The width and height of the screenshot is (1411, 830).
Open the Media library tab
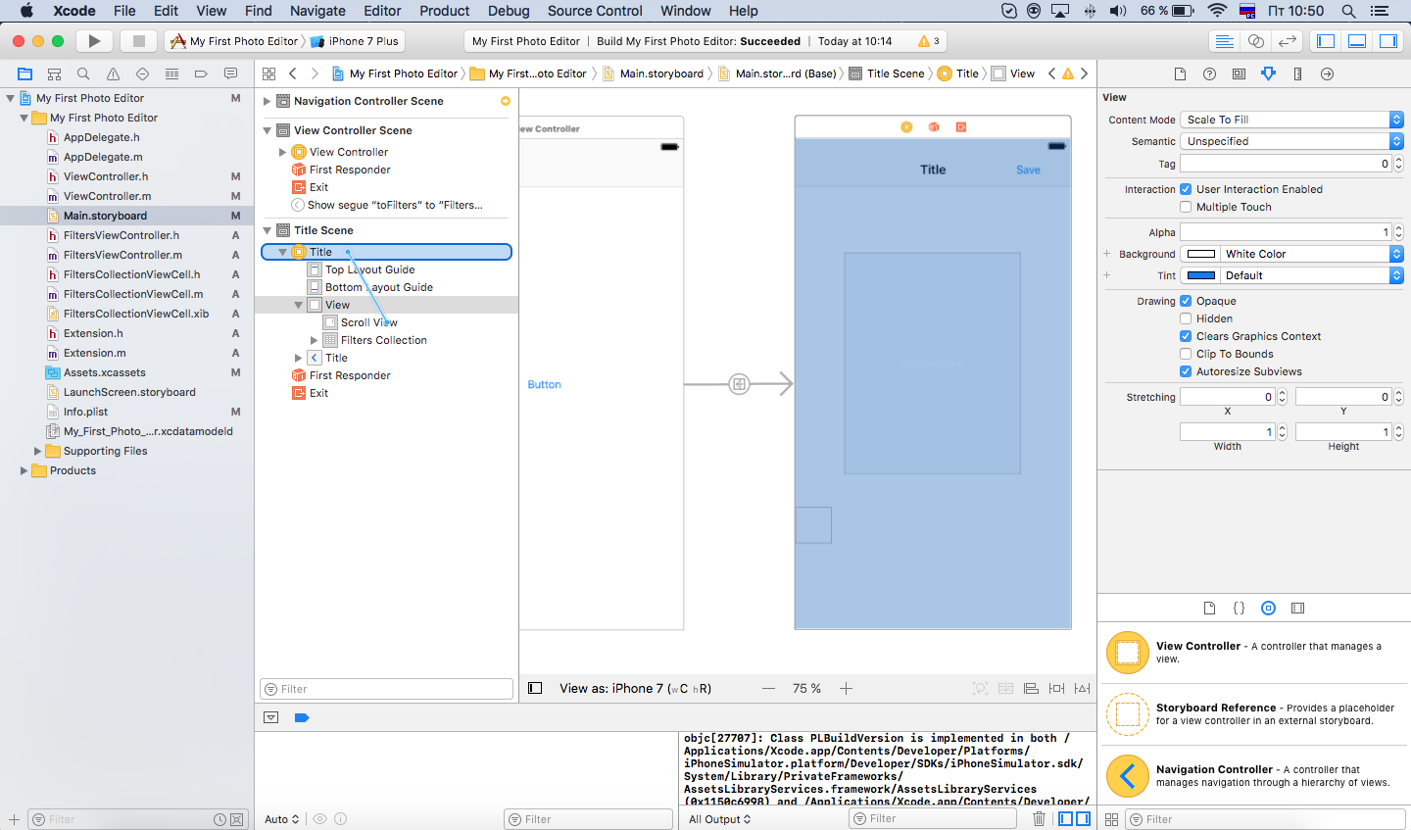(x=1298, y=609)
